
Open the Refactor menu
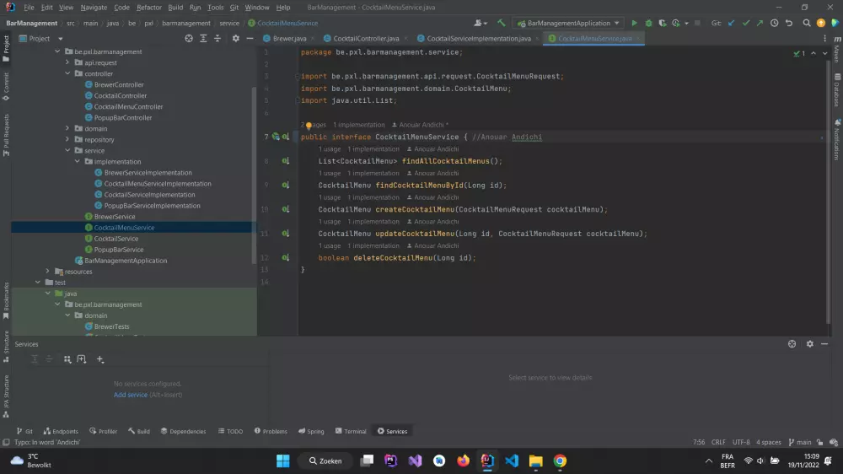coord(148,8)
